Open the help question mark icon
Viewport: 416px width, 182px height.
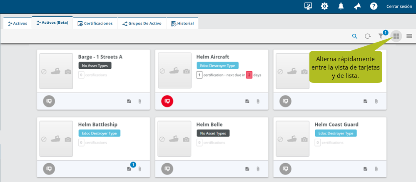click(x=374, y=6)
